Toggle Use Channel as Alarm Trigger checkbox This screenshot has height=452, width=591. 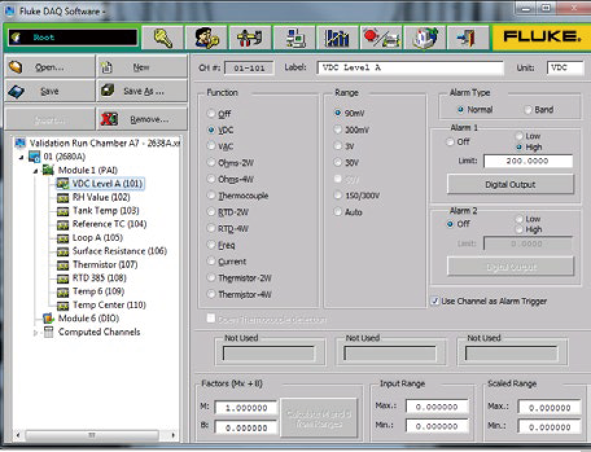(435, 301)
